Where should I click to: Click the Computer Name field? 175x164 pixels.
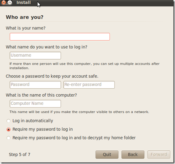click(x=35, y=104)
